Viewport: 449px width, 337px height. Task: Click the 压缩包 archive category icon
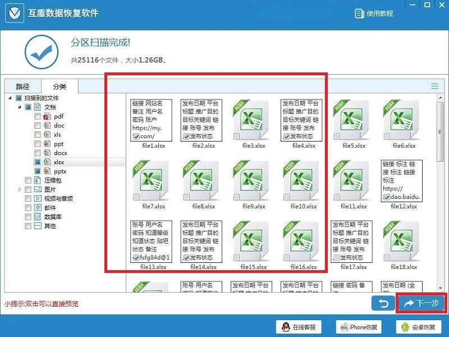click(38, 180)
